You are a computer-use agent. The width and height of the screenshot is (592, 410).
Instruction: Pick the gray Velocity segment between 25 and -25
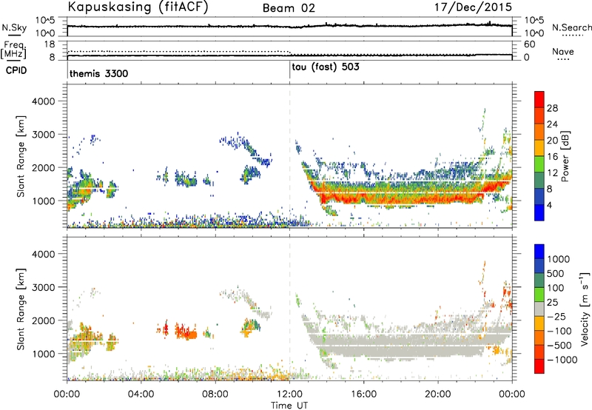tap(539, 309)
